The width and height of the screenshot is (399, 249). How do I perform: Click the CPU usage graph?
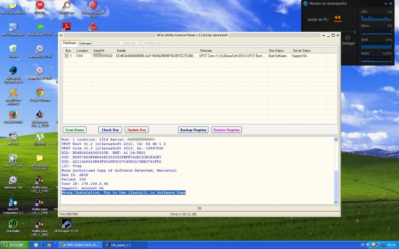pos(377,17)
